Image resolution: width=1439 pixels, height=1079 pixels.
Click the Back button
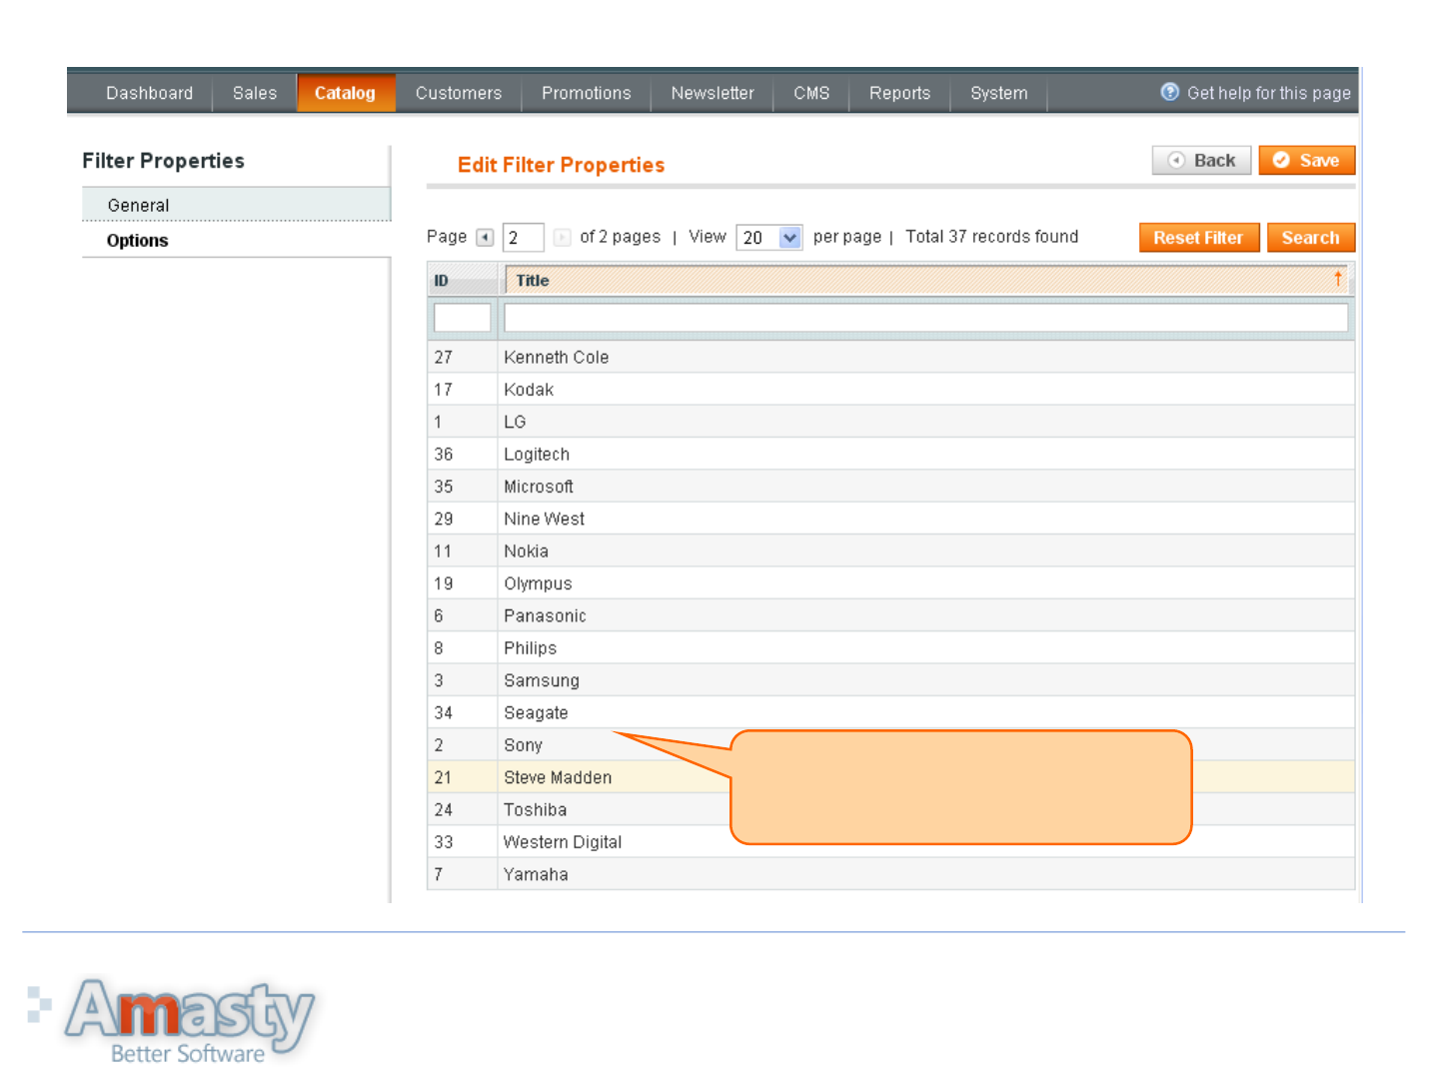coord(1202,161)
